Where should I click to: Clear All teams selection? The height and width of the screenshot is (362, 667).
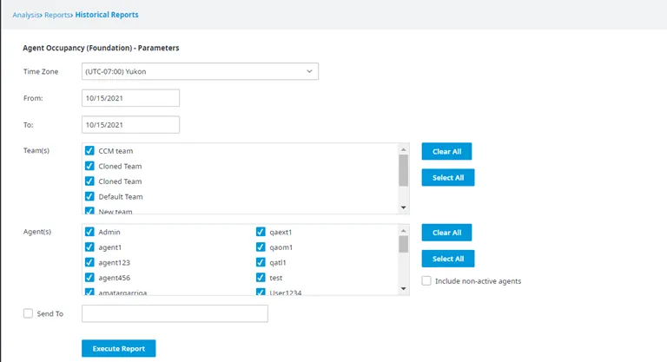pyautogui.click(x=446, y=151)
